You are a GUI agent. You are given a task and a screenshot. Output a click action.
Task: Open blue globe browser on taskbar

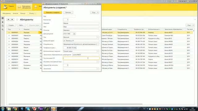(22, 109)
